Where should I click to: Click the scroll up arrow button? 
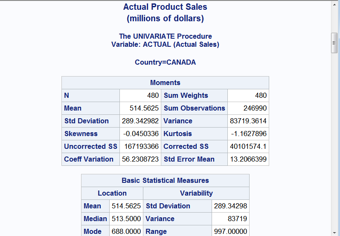point(335,4)
